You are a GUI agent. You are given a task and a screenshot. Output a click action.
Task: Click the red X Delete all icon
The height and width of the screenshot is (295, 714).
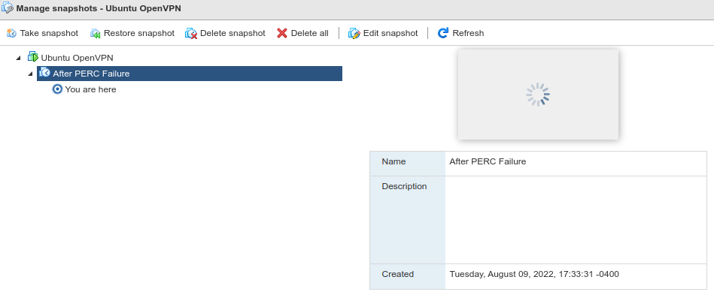coord(282,33)
